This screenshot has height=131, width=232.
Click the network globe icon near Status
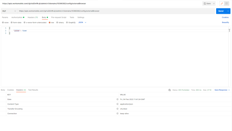point(170,90)
